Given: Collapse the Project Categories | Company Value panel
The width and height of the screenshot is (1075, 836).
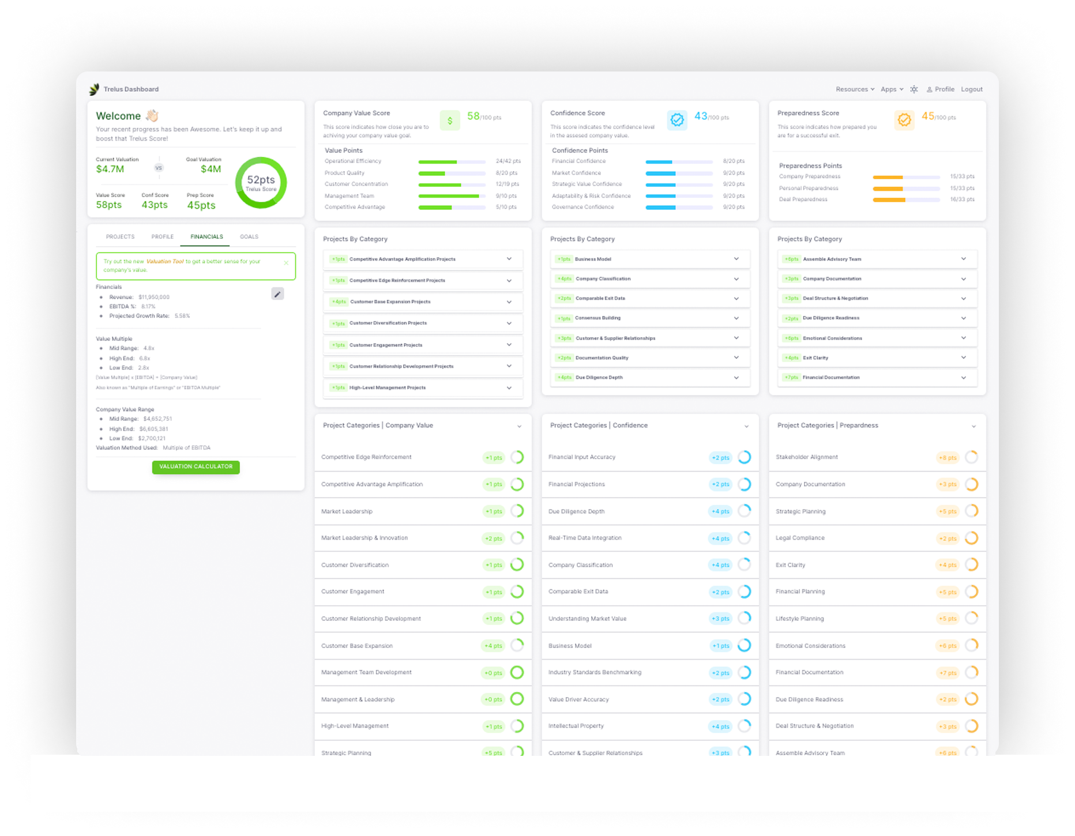Looking at the screenshot, I should click(519, 427).
